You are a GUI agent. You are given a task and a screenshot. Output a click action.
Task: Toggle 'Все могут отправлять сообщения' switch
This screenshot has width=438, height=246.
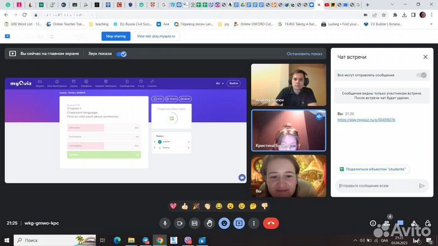point(421,75)
